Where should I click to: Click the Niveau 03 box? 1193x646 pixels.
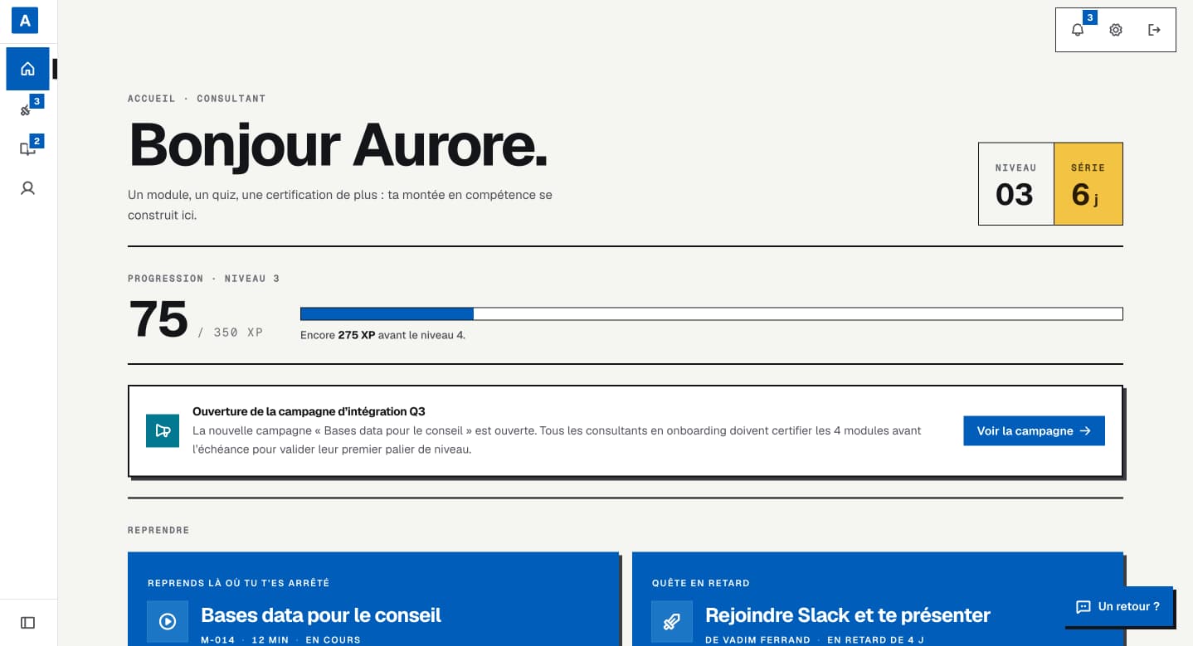(1015, 184)
